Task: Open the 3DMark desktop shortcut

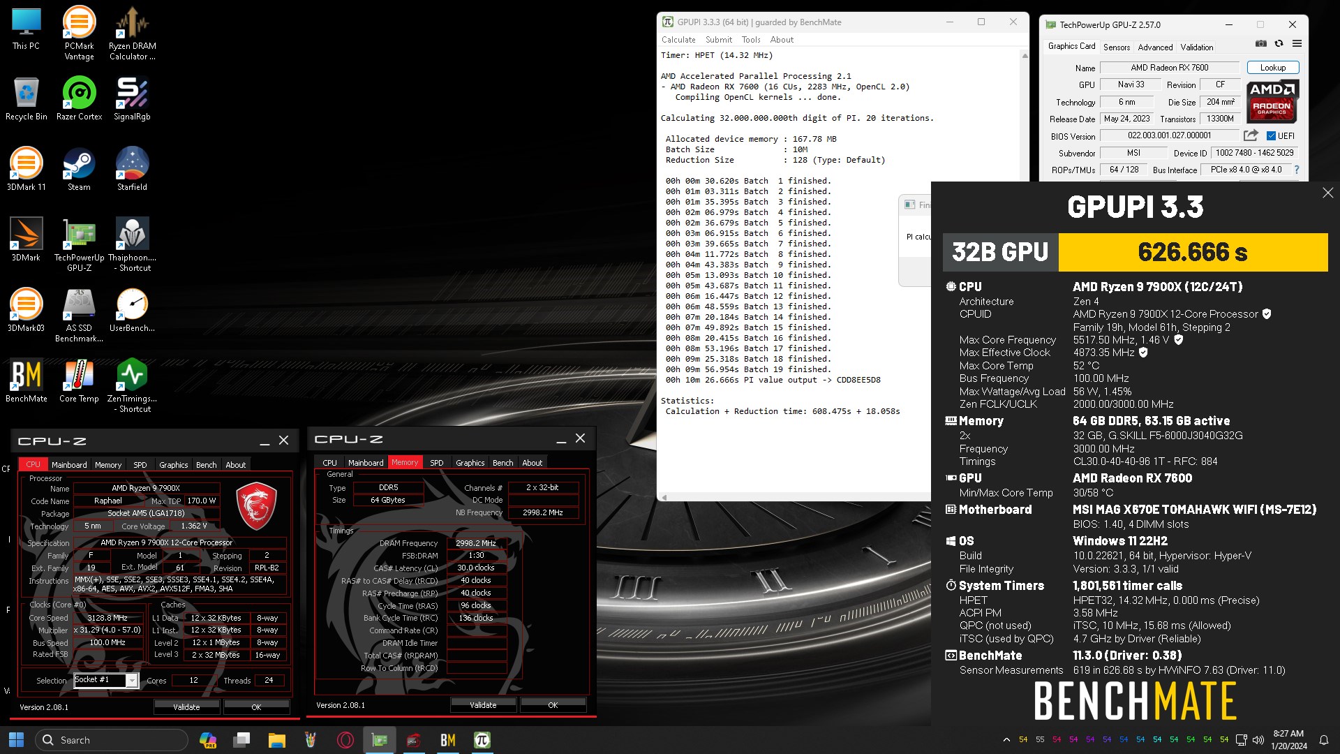Action: click(x=26, y=240)
